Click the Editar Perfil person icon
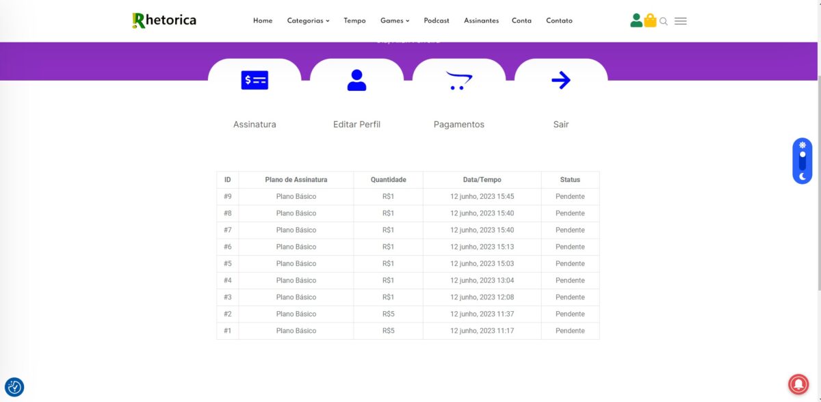Screen dimensions: 821x402 pyautogui.click(x=356, y=81)
